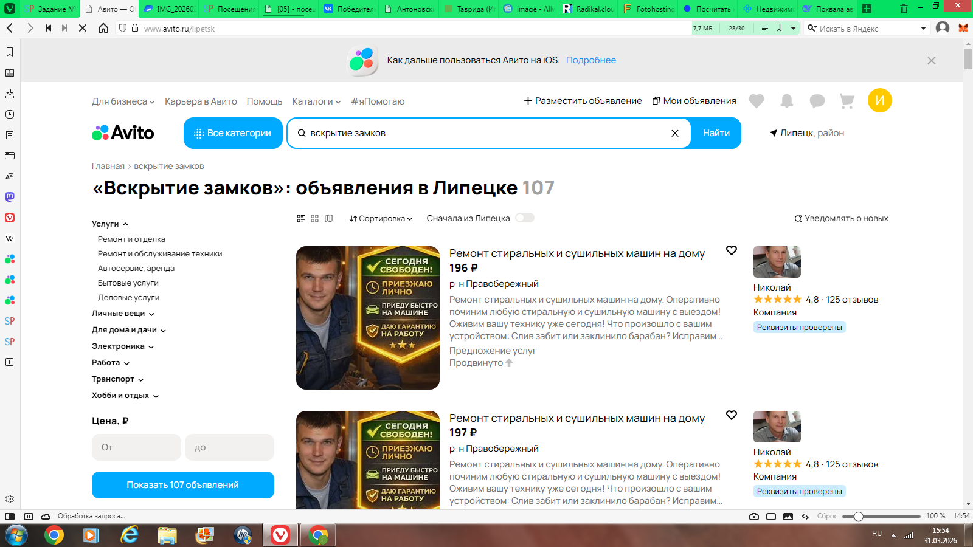Click «Разместить объявление»
This screenshot has width=973, height=547.
coord(583,101)
